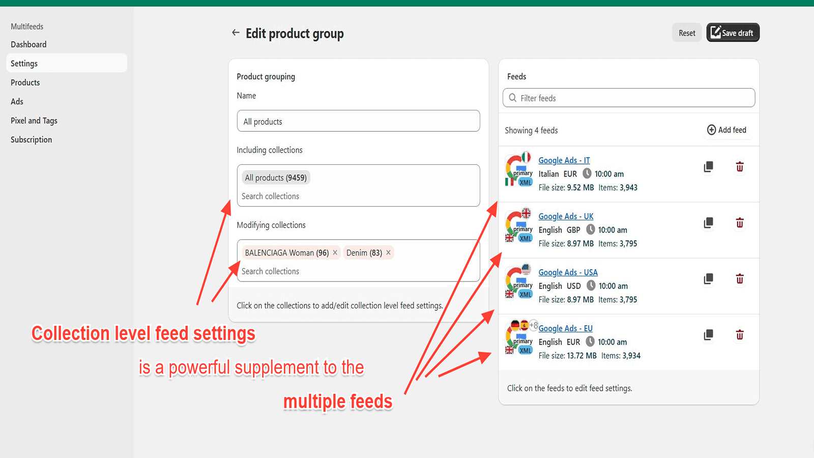Duplicate the Google Ads - USA feed
This screenshot has width=814, height=458.
[708, 279]
